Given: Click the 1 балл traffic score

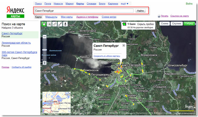Looking at the screenshot, I should coord(132,24).
